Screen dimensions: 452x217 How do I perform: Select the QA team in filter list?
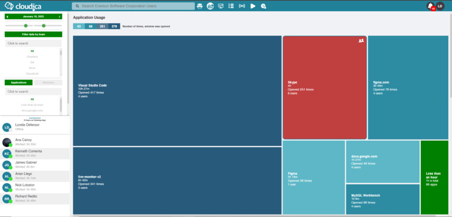click(x=32, y=62)
